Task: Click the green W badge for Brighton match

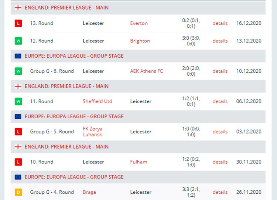Action: (18, 41)
